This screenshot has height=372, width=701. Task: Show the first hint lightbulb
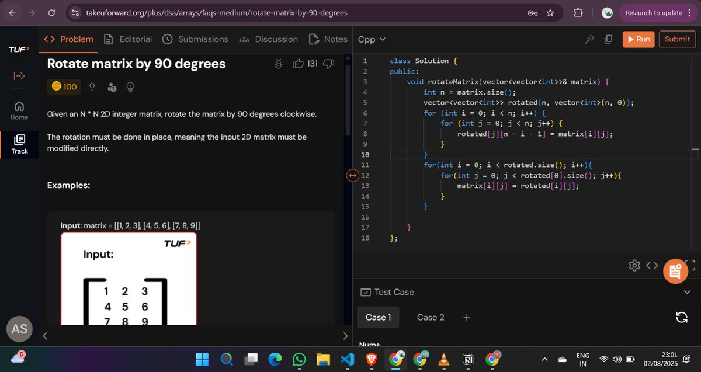click(92, 87)
